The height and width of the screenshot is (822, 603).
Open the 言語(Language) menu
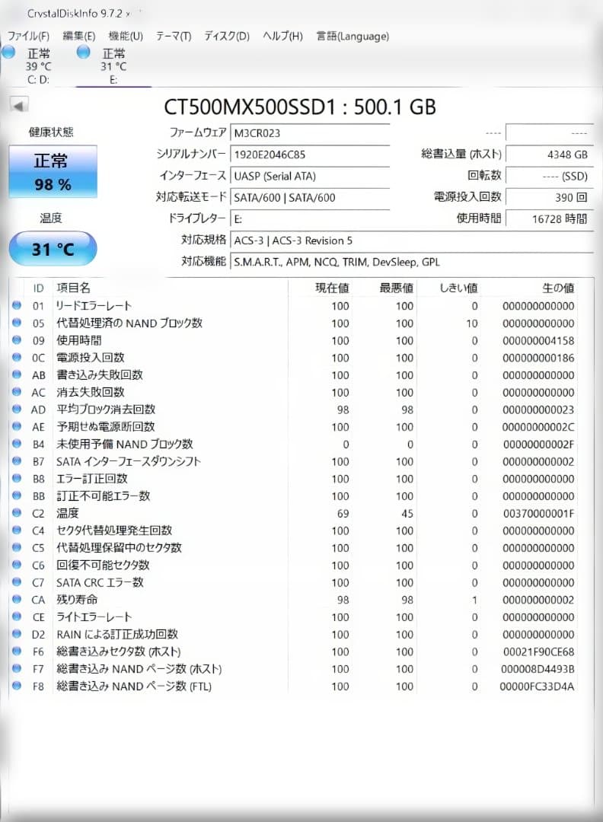353,37
